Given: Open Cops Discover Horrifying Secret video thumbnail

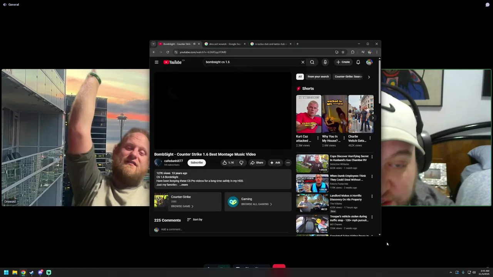Looking at the screenshot, I should pos(312,163).
